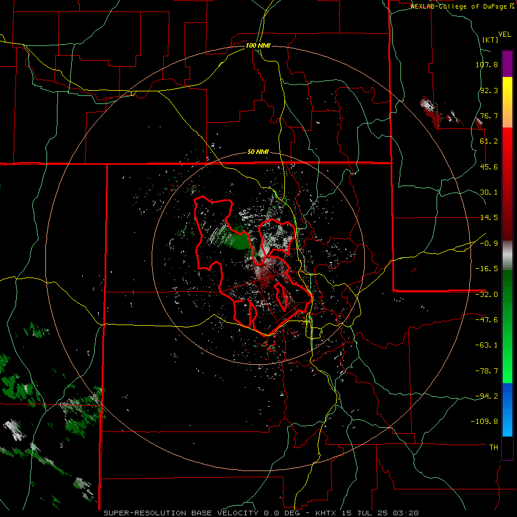Click the -63.1 legend value
Screen dimensions: 517x517
(x=487, y=345)
